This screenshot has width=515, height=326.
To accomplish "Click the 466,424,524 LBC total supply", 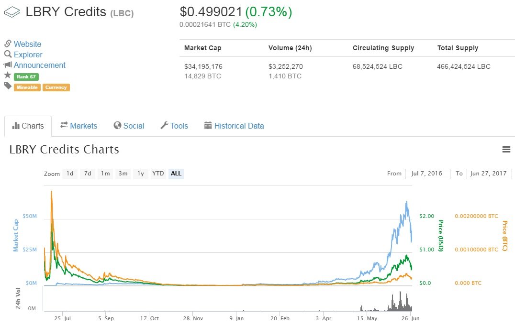I will [x=463, y=66].
